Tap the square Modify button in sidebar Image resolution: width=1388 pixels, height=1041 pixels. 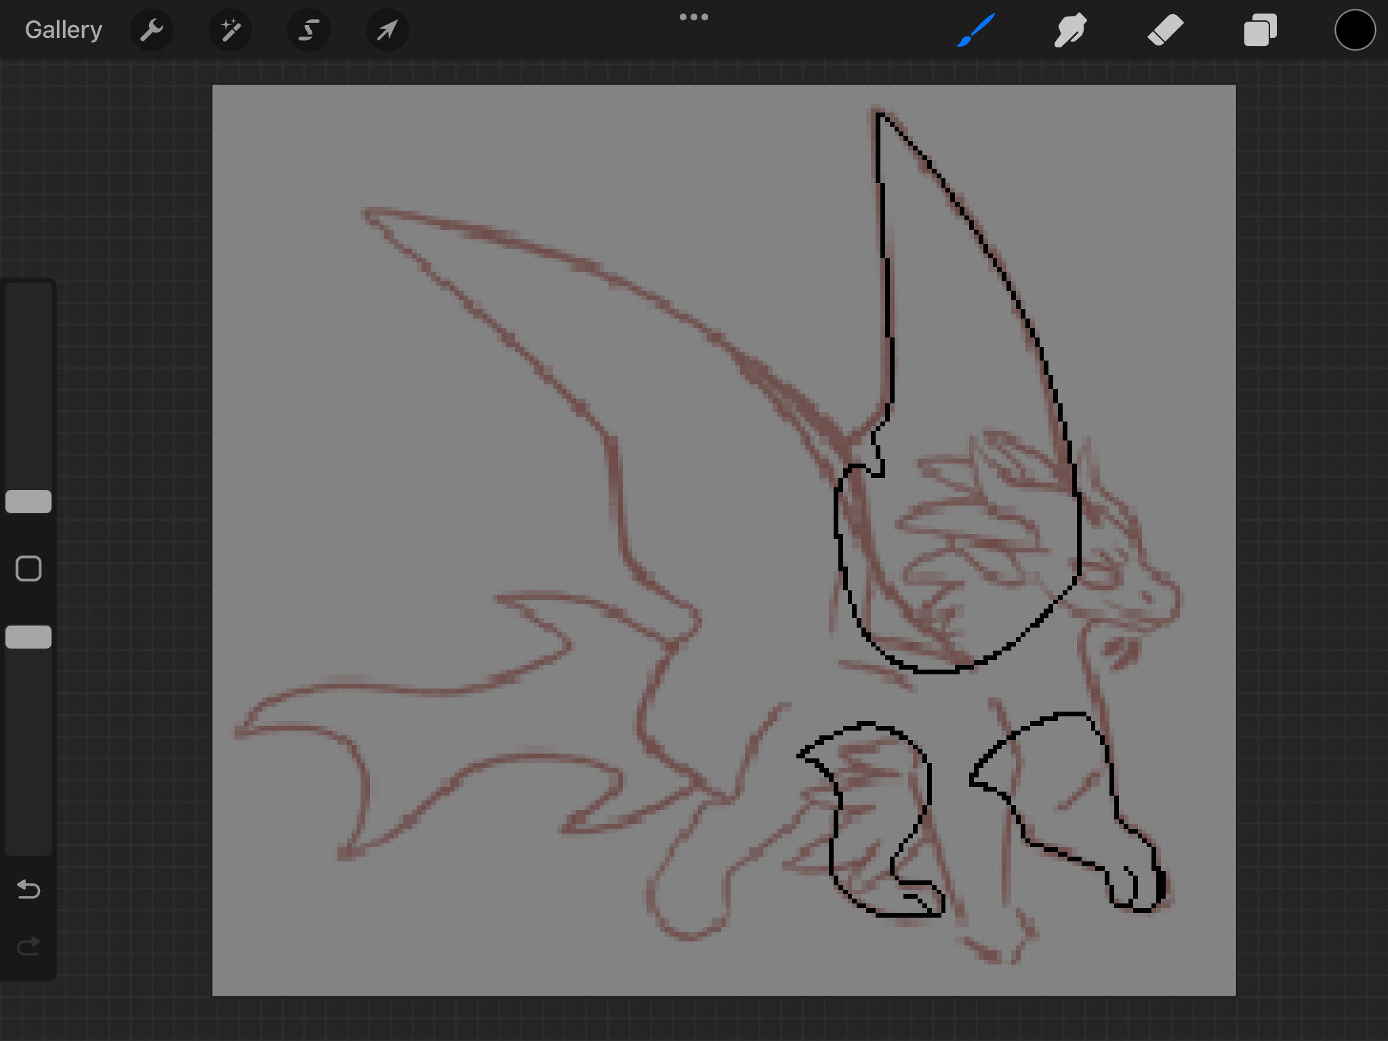click(28, 569)
